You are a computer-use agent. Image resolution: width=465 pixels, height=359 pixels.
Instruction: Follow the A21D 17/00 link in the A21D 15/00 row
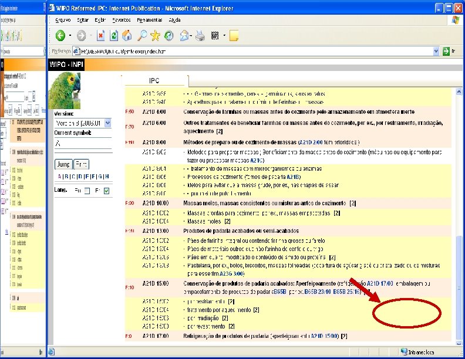click(380, 284)
